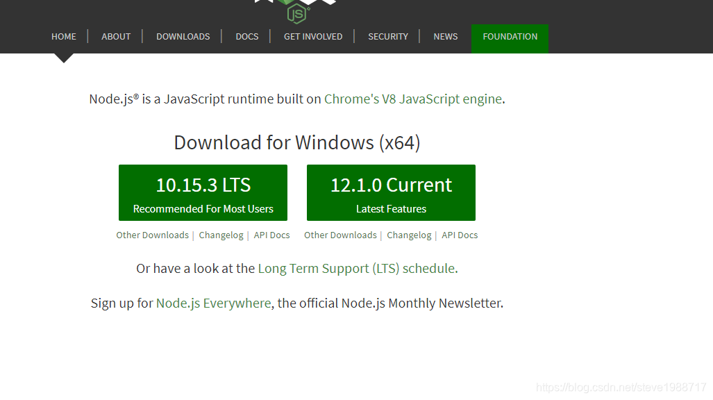The height and width of the screenshot is (400, 713).
Task: Open the HOME nav item
Action: pos(64,36)
